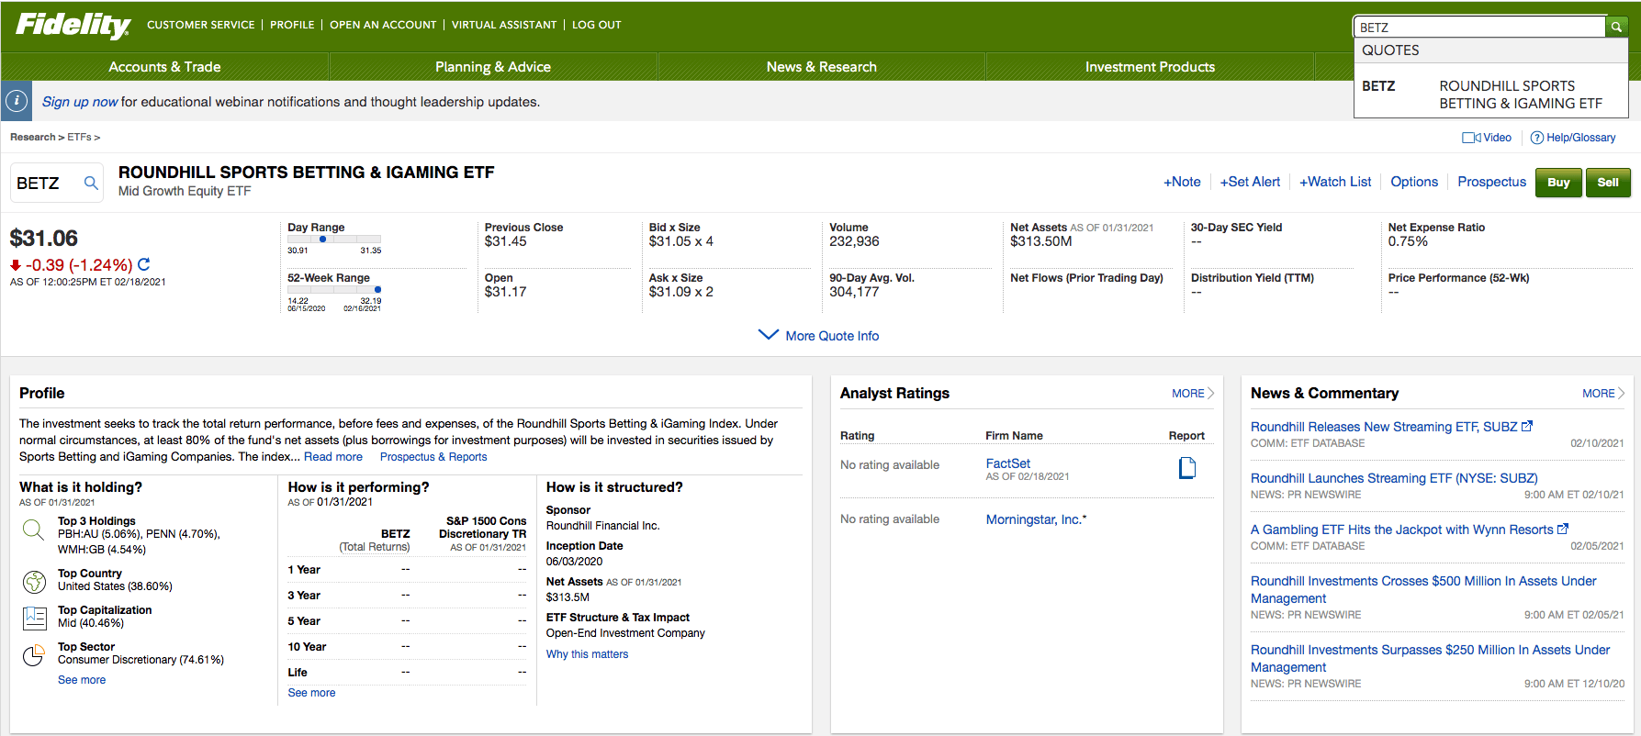Click the Top Country globe icon
1641x736 pixels.
[34, 581]
